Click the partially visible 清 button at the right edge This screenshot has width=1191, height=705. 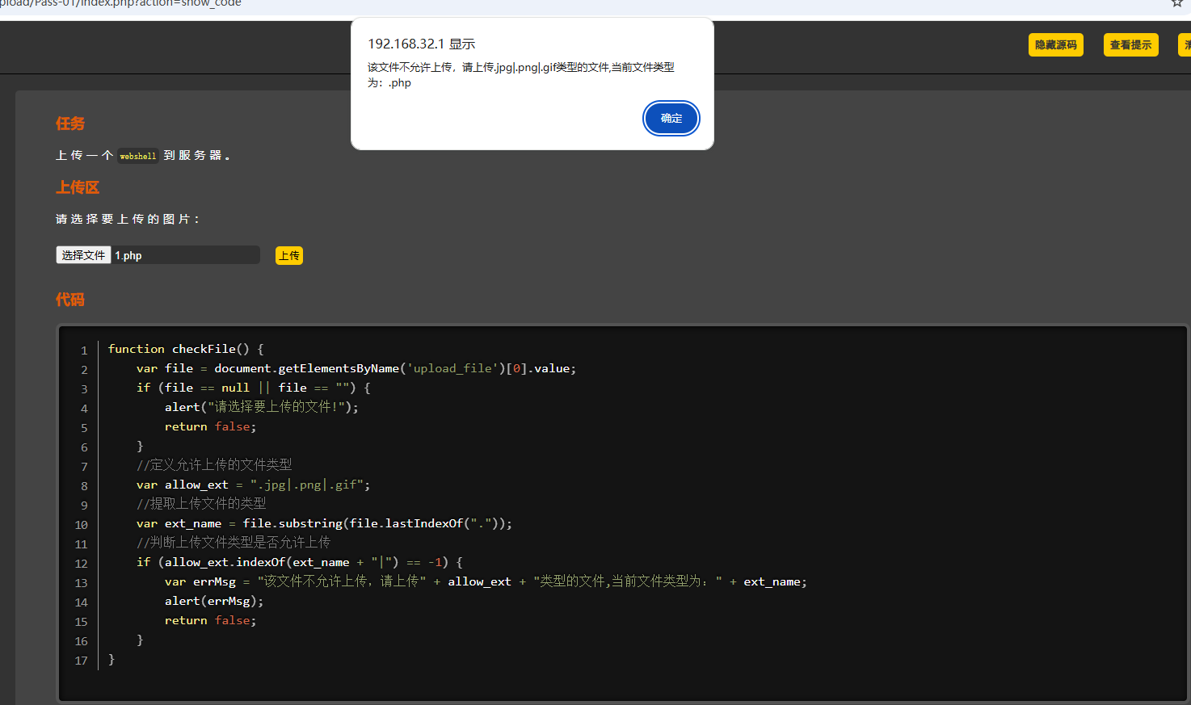tap(1185, 45)
